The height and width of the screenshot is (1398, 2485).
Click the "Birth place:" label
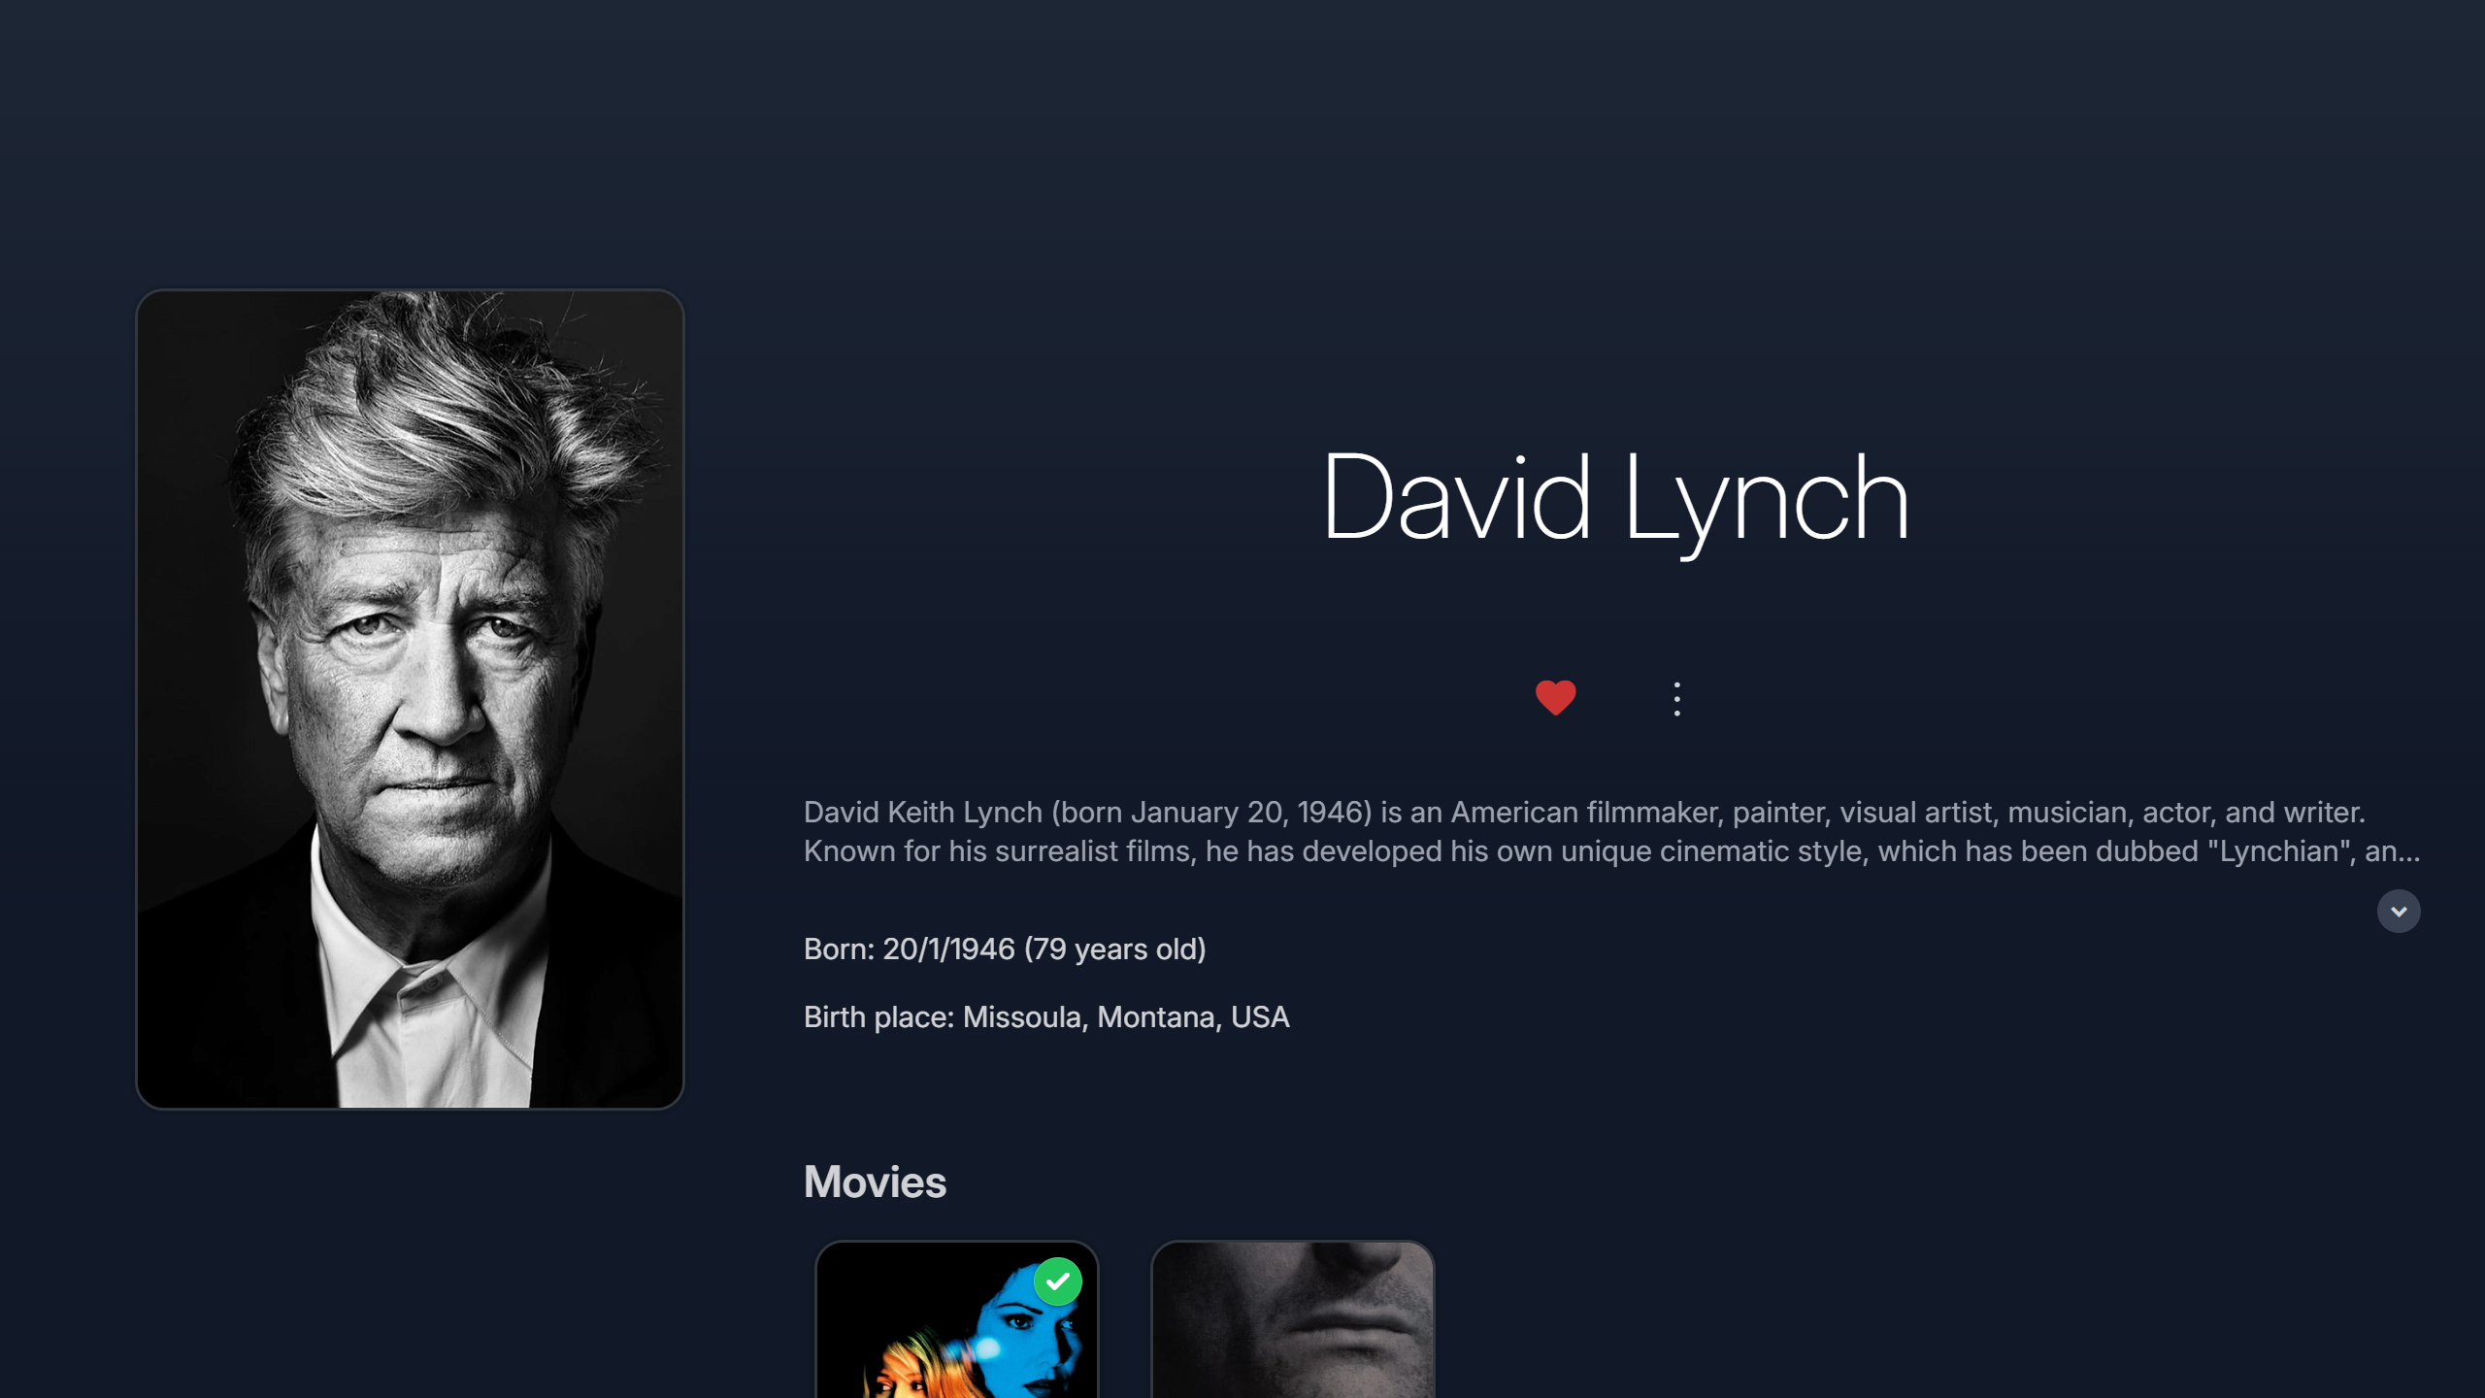[x=879, y=1016]
